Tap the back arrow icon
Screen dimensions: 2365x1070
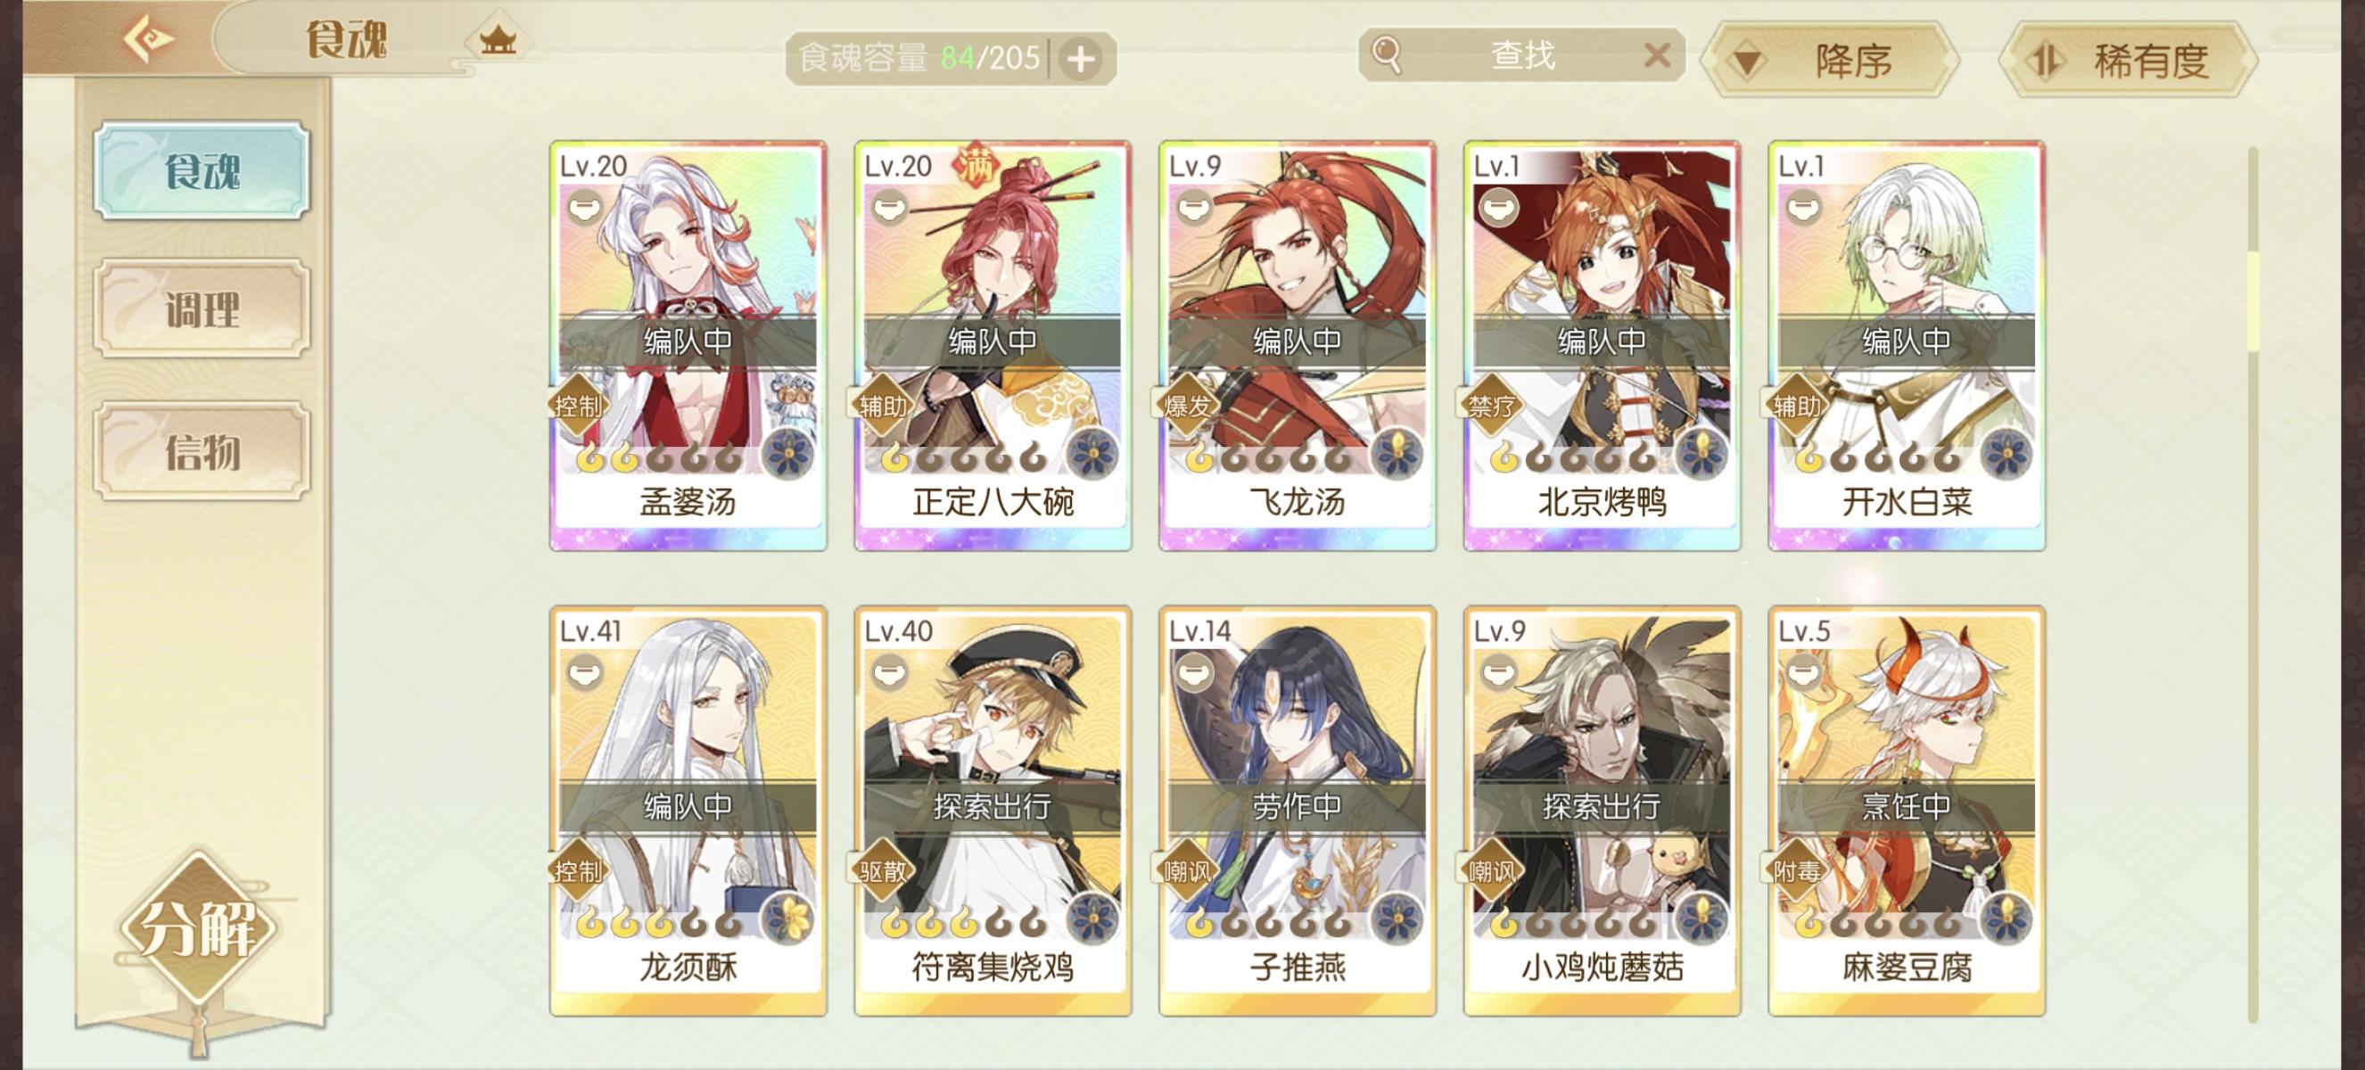coord(150,38)
